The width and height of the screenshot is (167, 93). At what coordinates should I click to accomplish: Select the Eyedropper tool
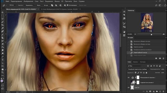coord(2,28)
